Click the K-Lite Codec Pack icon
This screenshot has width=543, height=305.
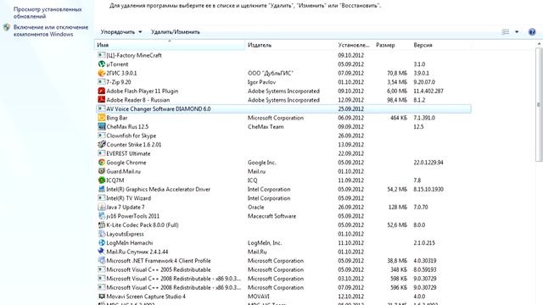coord(102,225)
